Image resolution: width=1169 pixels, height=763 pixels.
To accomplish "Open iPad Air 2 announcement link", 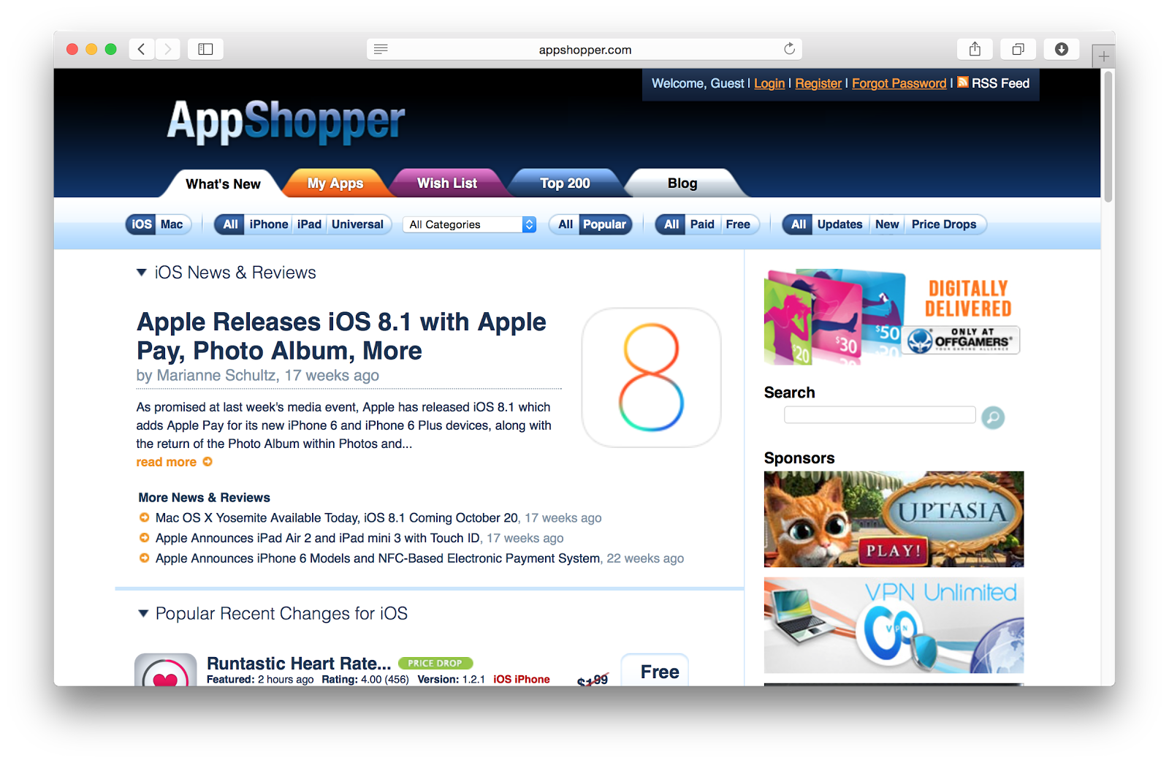I will pyautogui.click(x=318, y=538).
